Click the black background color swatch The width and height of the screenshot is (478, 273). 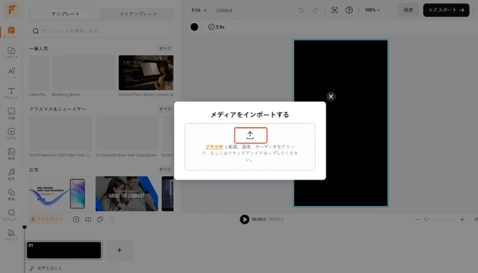(x=194, y=27)
